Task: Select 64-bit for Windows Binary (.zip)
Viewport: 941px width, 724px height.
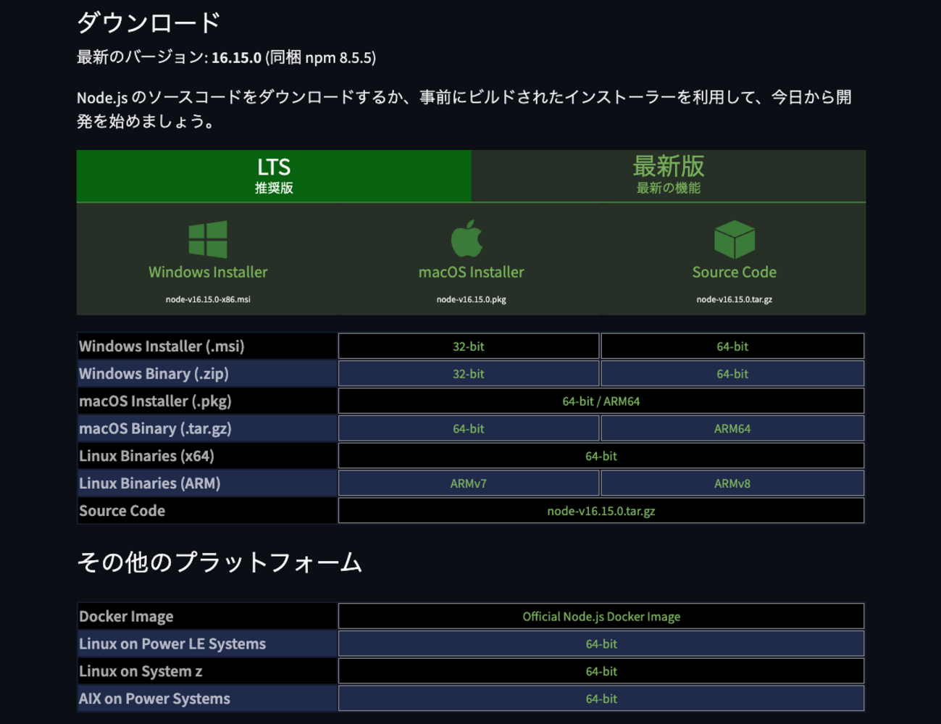Action: click(732, 374)
